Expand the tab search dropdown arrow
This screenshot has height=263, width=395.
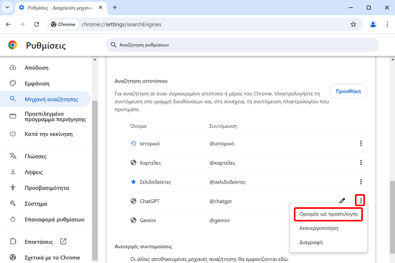click(7, 7)
